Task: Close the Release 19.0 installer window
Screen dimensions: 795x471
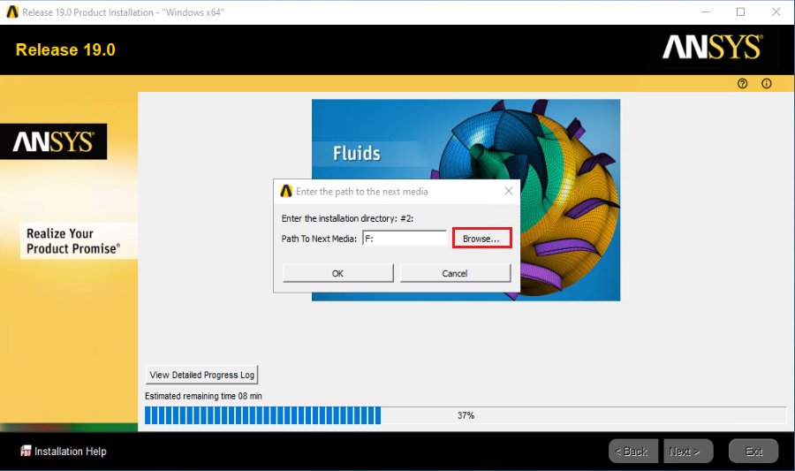Action: click(x=776, y=11)
